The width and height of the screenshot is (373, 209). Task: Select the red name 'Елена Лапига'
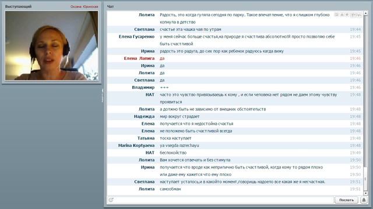[139, 58]
